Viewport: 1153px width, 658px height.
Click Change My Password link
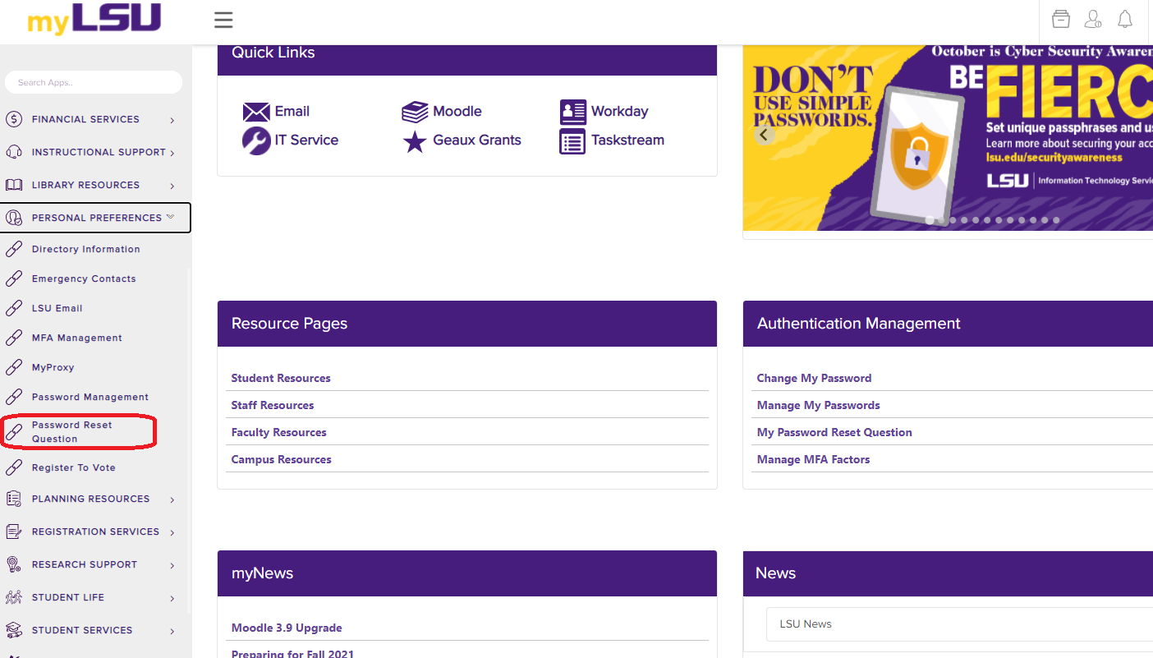tap(814, 378)
